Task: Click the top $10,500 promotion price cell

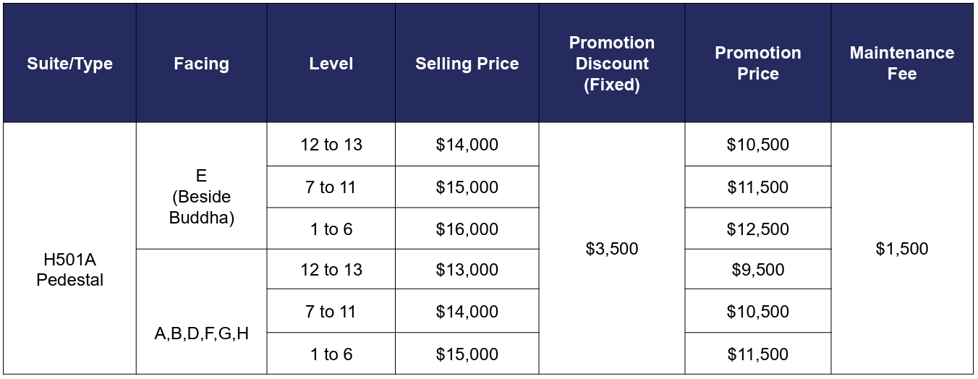Action: (757, 144)
